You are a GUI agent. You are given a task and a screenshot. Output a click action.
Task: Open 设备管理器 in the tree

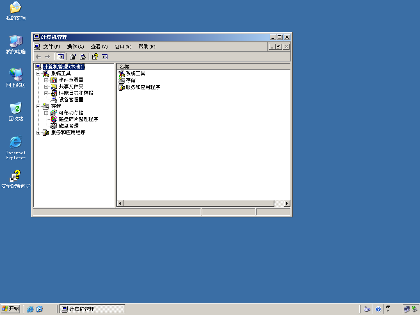(71, 100)
